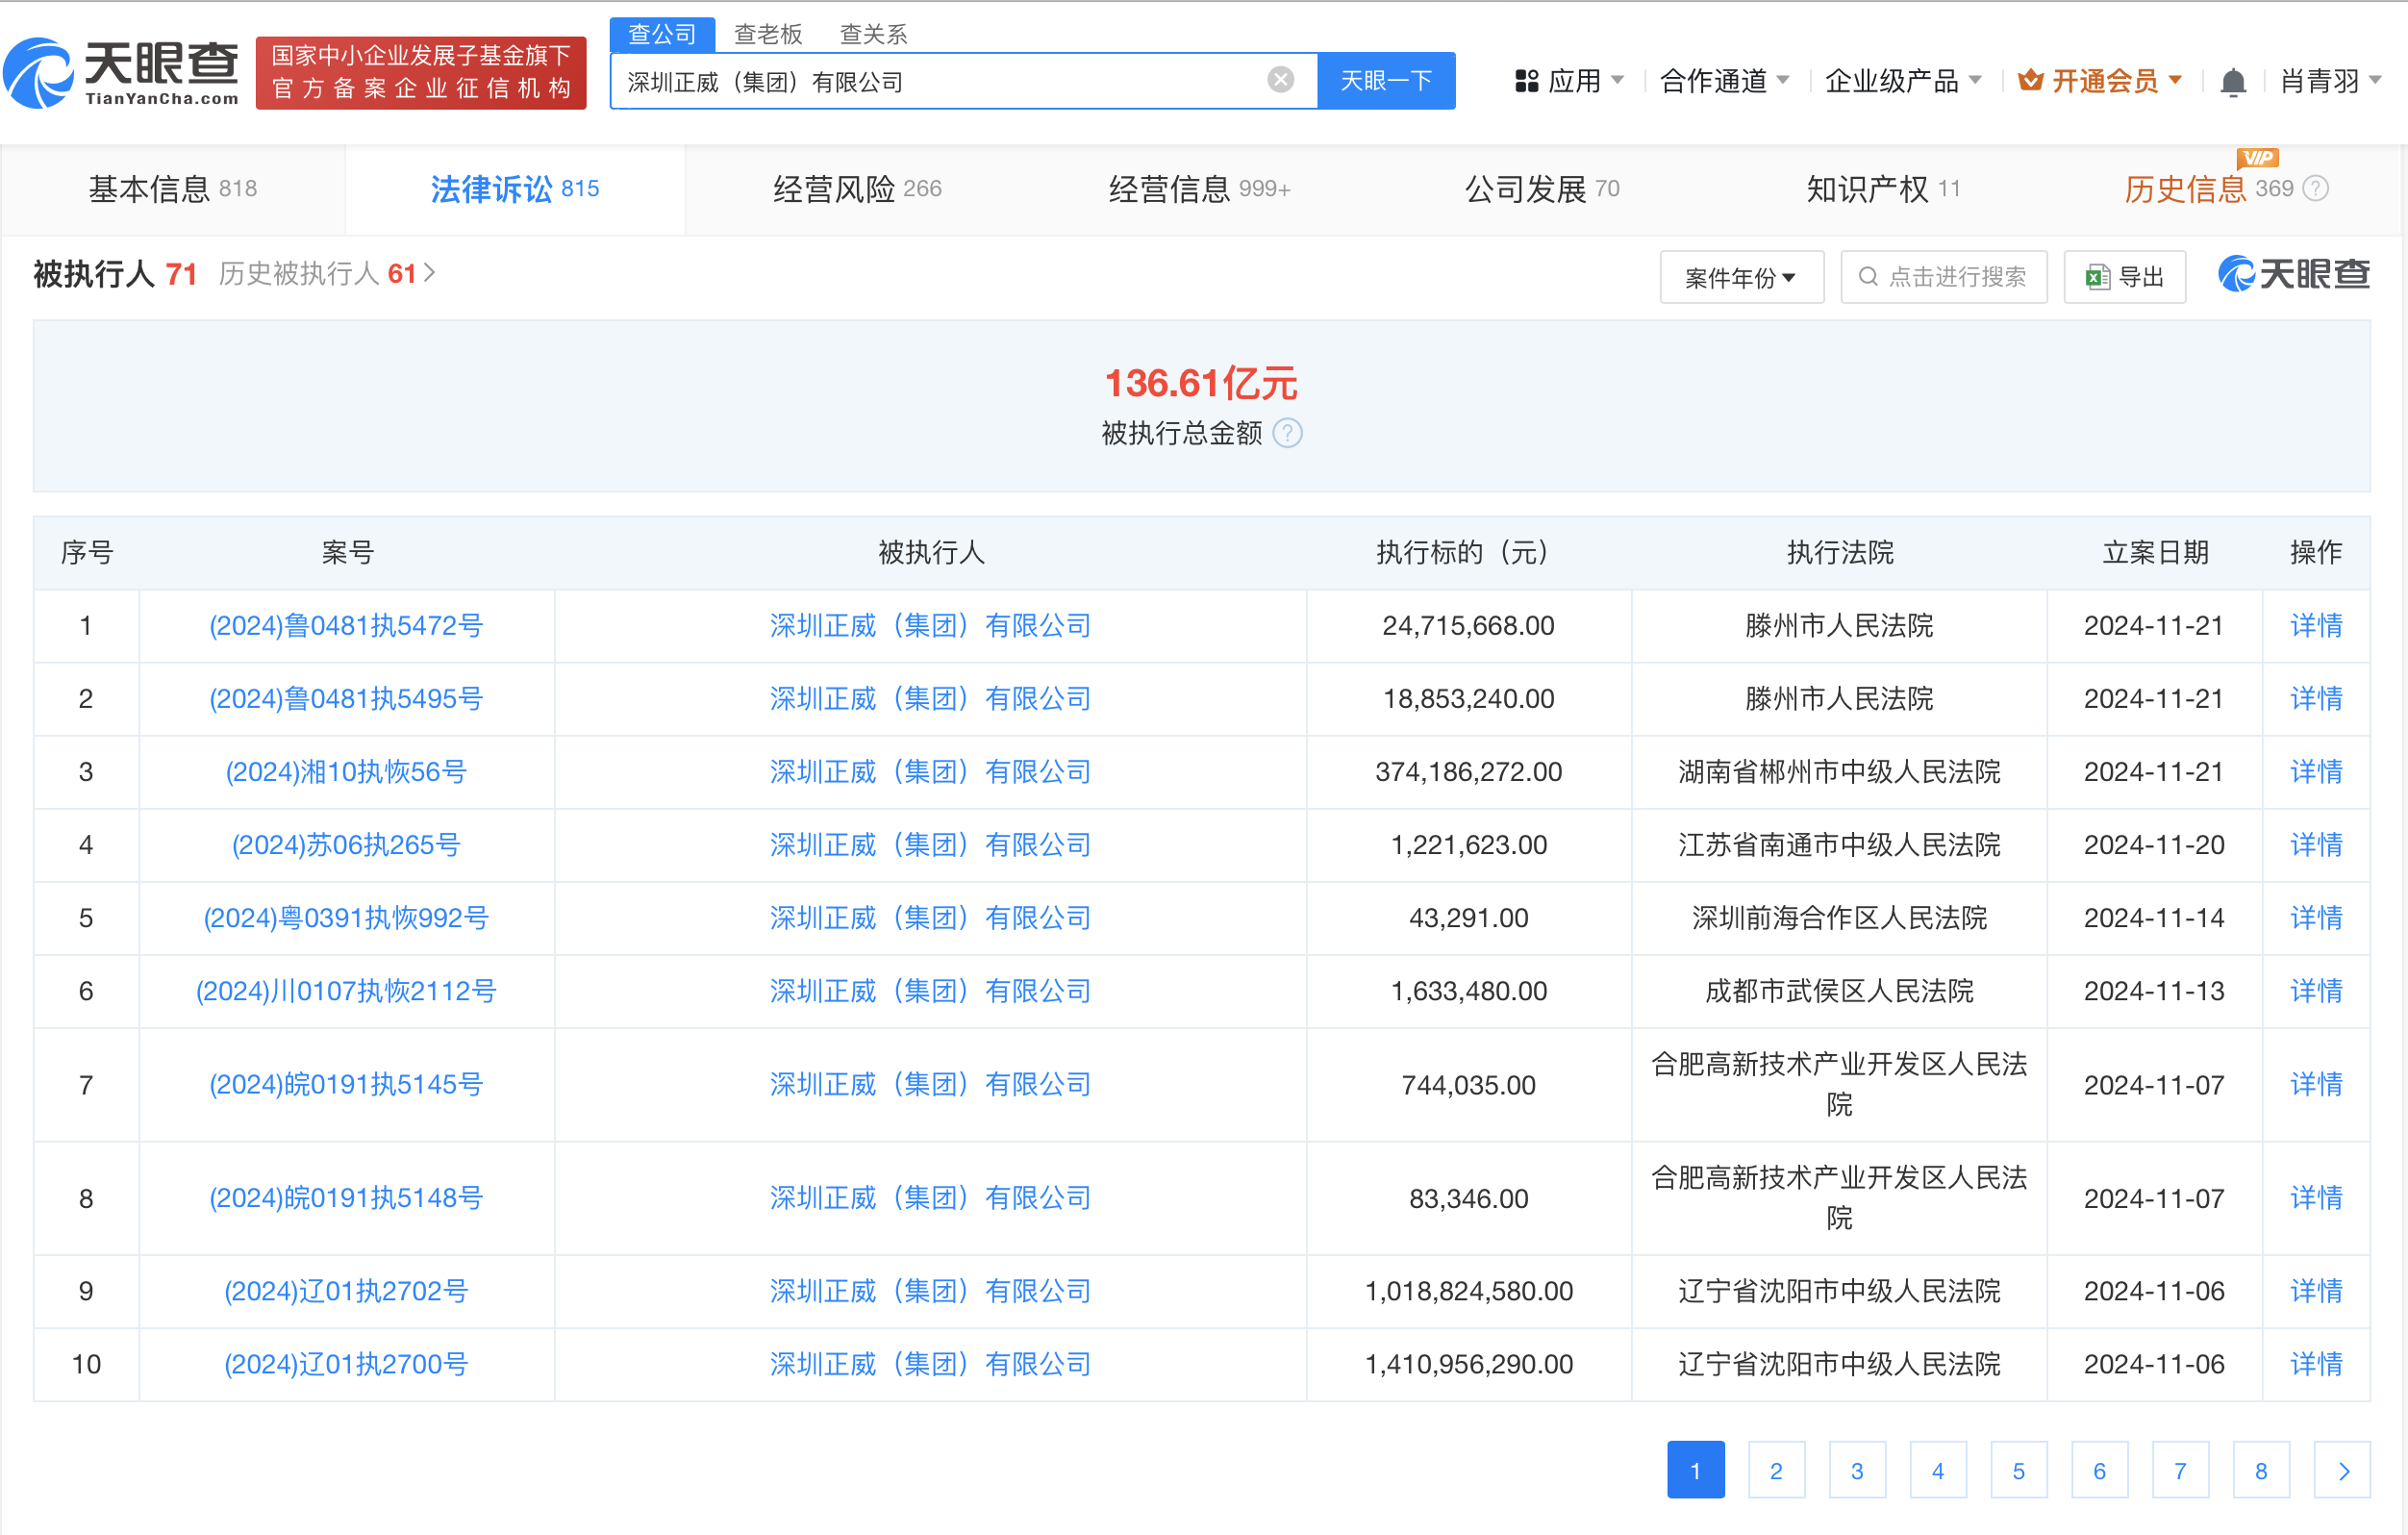Click the 点击进行搜索 search field
2408x1535 pixels.
coord(1944,277)
